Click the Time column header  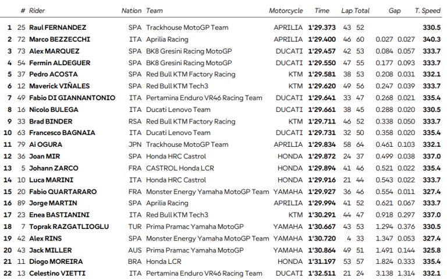[322, 10]
